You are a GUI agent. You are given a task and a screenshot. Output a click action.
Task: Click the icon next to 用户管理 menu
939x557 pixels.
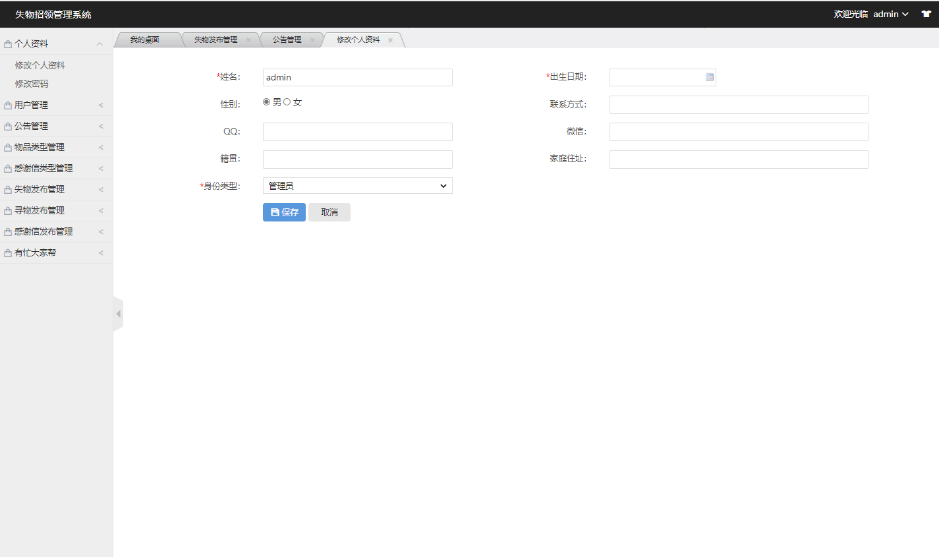7,105
